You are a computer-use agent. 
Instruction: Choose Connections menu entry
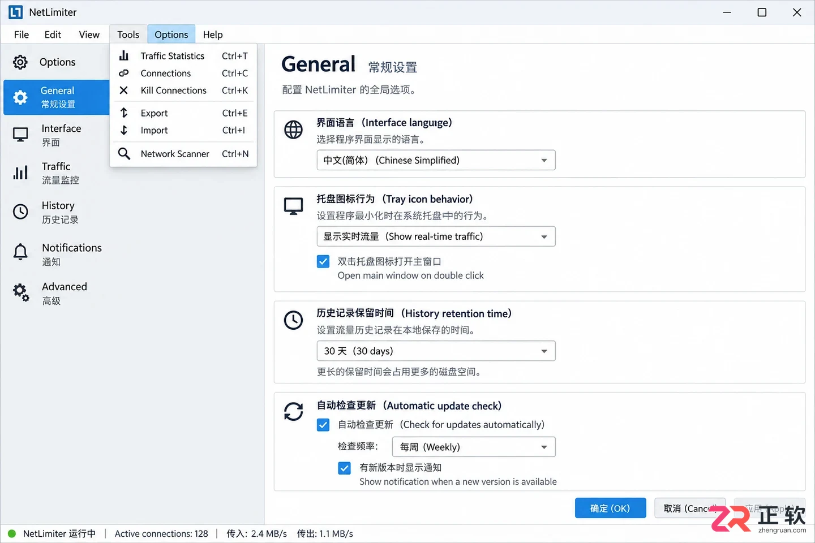pyautogui.click(x=183, y=73)
